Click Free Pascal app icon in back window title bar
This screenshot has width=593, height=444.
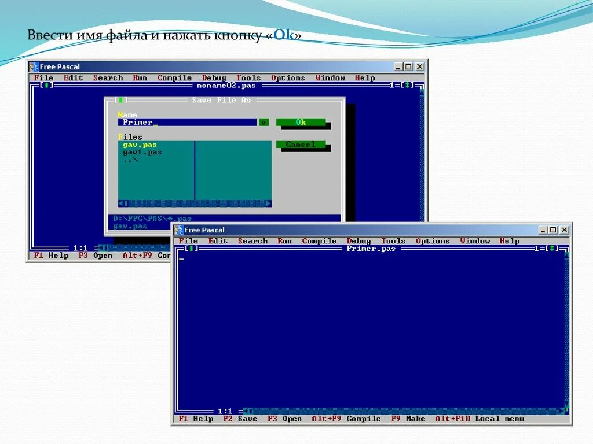coord(34,67)
